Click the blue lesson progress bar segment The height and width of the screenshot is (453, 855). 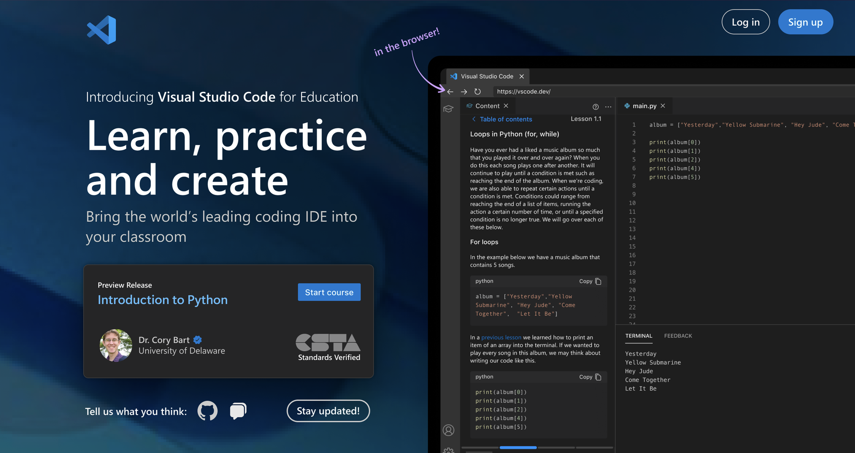pyautogui.click(x=518, y=447)
